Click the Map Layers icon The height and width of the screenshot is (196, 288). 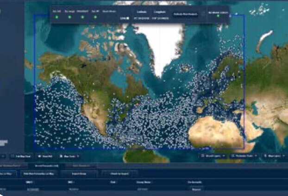tap(266, 156)
